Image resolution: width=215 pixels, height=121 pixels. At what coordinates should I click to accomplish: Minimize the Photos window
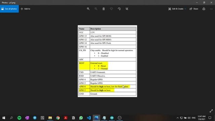[197, 2]
